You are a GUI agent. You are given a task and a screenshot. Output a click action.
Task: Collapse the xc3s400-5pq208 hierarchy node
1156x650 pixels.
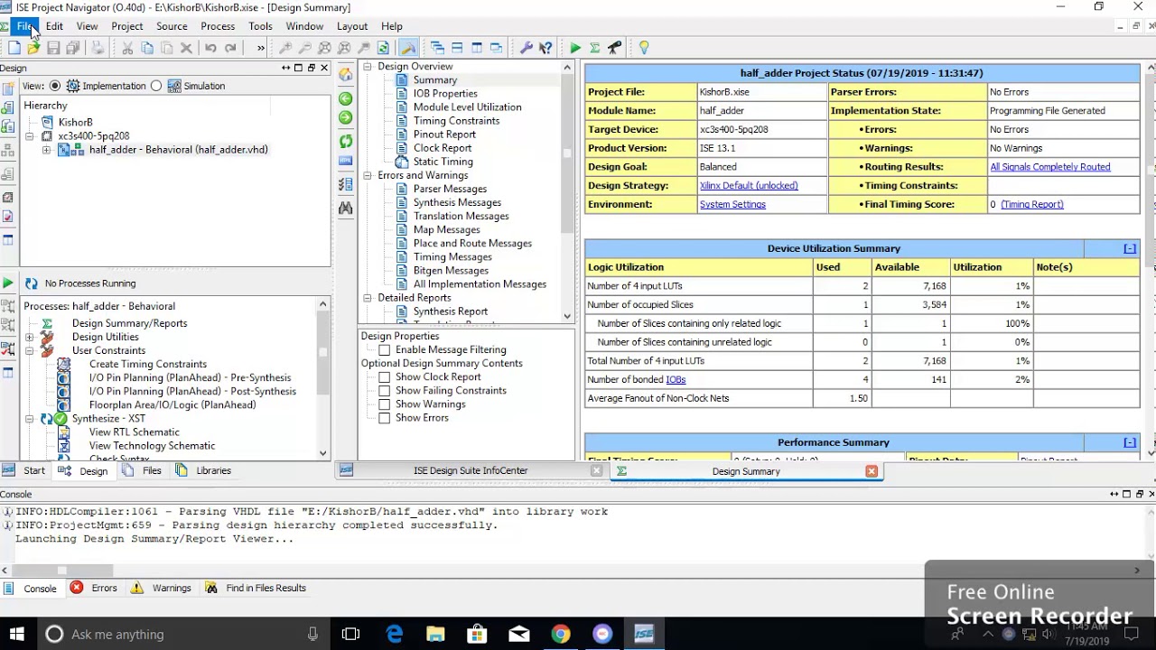[29, 136]
